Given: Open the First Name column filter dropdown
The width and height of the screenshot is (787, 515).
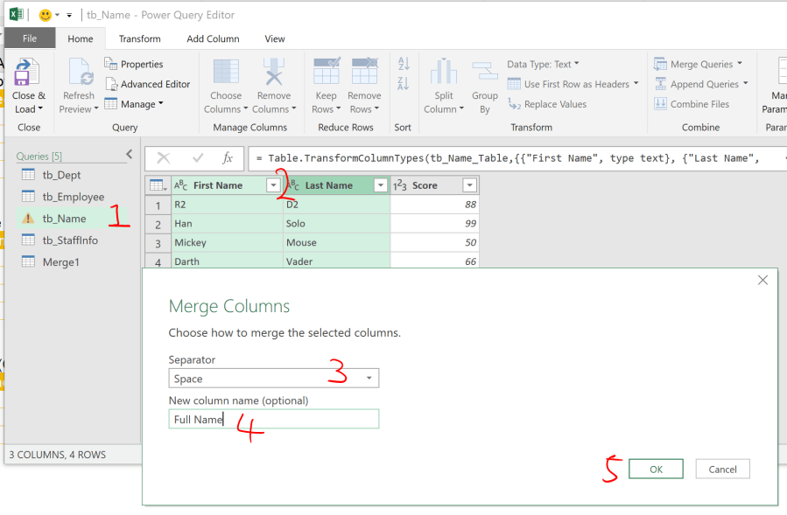Looking at the screenshot, I should click(x=271, y=185).
